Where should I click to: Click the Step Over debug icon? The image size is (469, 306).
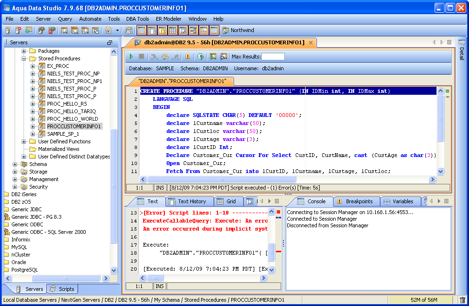click(165, 57)
